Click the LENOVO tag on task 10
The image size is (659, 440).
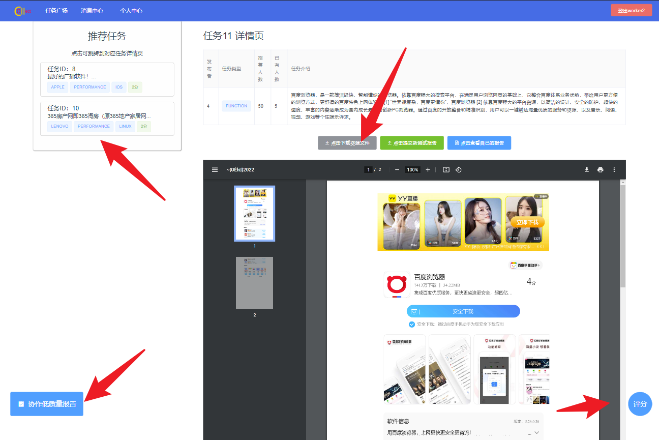click(60, 126)
